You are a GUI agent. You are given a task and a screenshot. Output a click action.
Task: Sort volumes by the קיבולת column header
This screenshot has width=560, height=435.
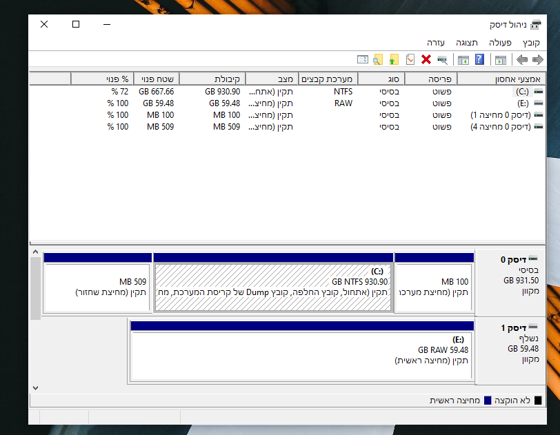coord(222,78)
